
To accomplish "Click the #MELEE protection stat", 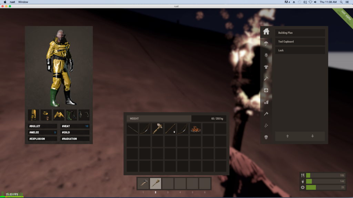I will 42,132.
